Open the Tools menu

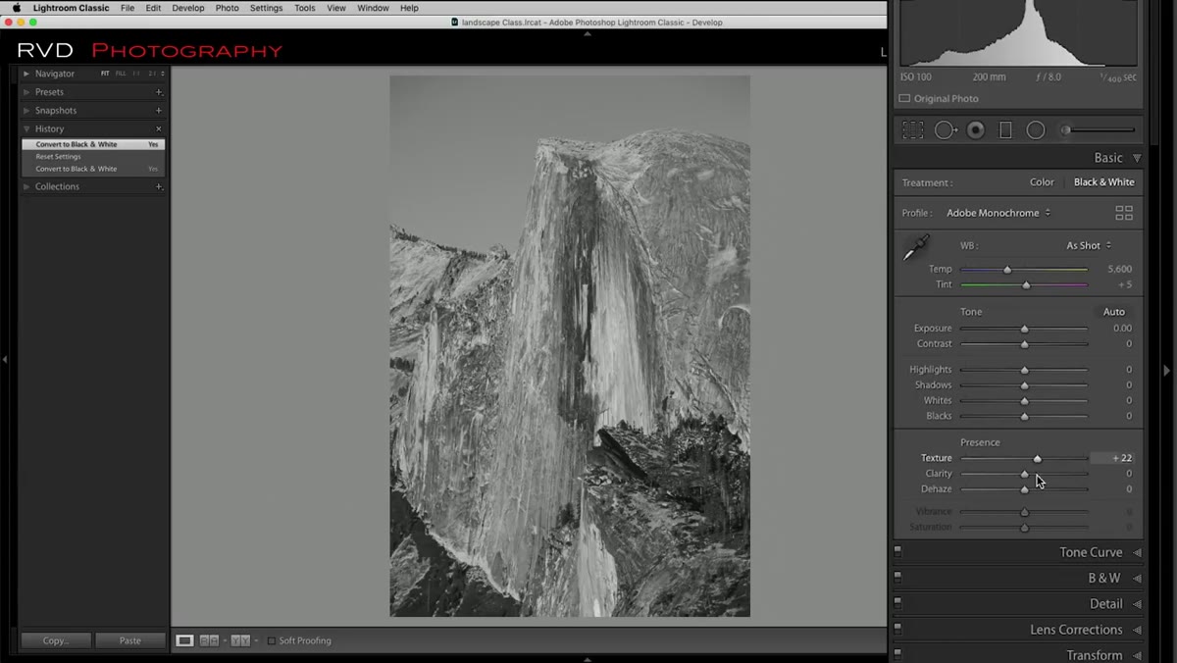click(x=305, y=8)
